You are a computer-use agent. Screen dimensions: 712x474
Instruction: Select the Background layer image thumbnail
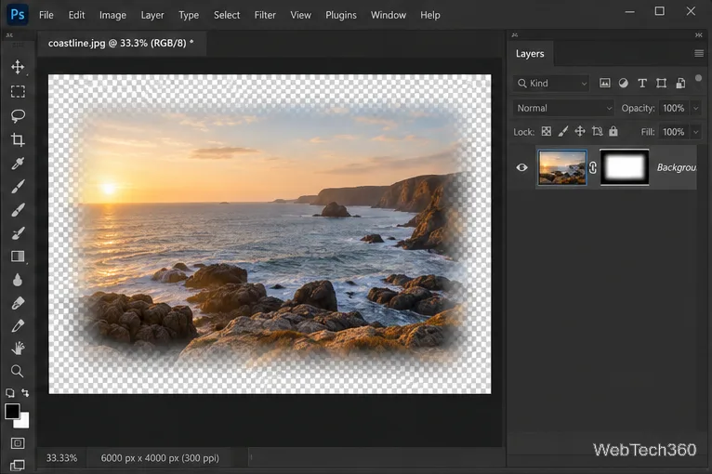(x=562, y=167)
